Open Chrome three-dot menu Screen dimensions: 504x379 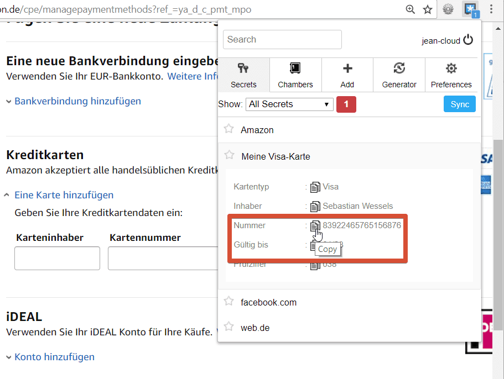(491, 9)
